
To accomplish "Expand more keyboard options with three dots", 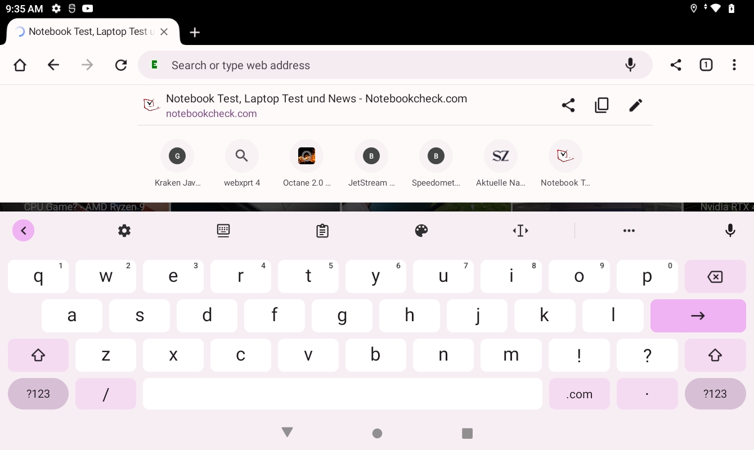I will 629,231.
